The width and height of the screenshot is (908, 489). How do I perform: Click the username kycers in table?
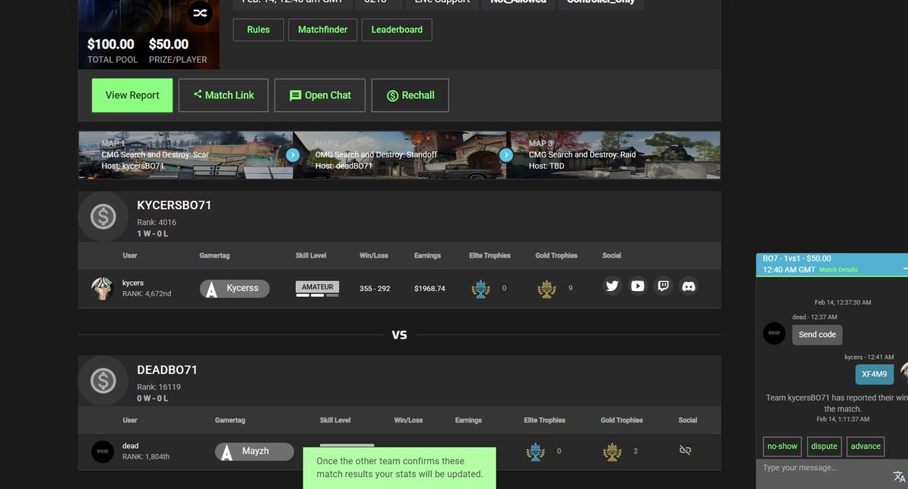tap(133, 283)
